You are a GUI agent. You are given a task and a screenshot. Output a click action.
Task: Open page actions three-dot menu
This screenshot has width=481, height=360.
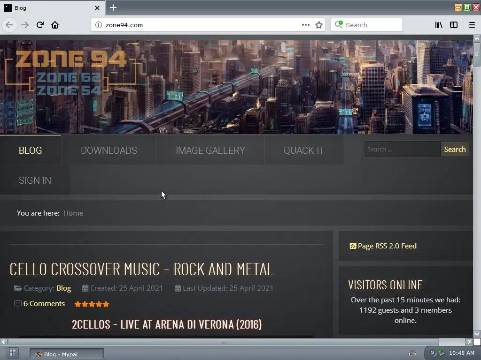tap(305, 25)
